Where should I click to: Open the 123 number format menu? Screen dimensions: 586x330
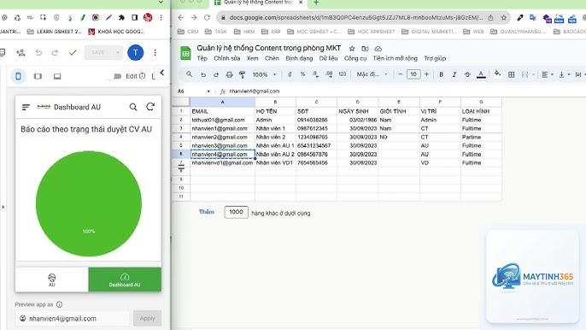point(343,74)
